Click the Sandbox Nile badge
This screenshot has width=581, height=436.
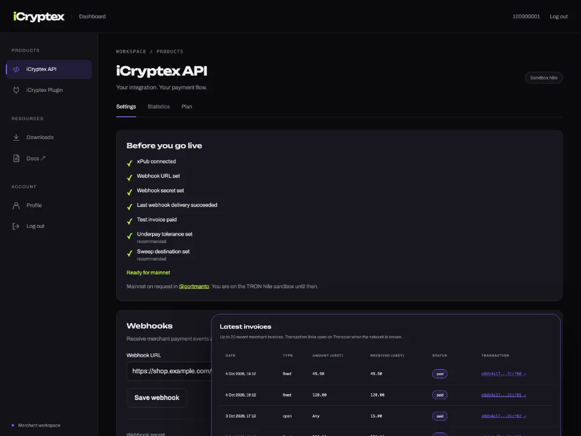[x=544, y=78]
